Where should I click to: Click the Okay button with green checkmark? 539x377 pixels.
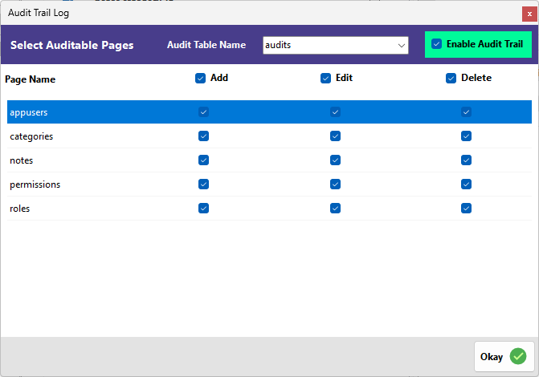point(504,356)
